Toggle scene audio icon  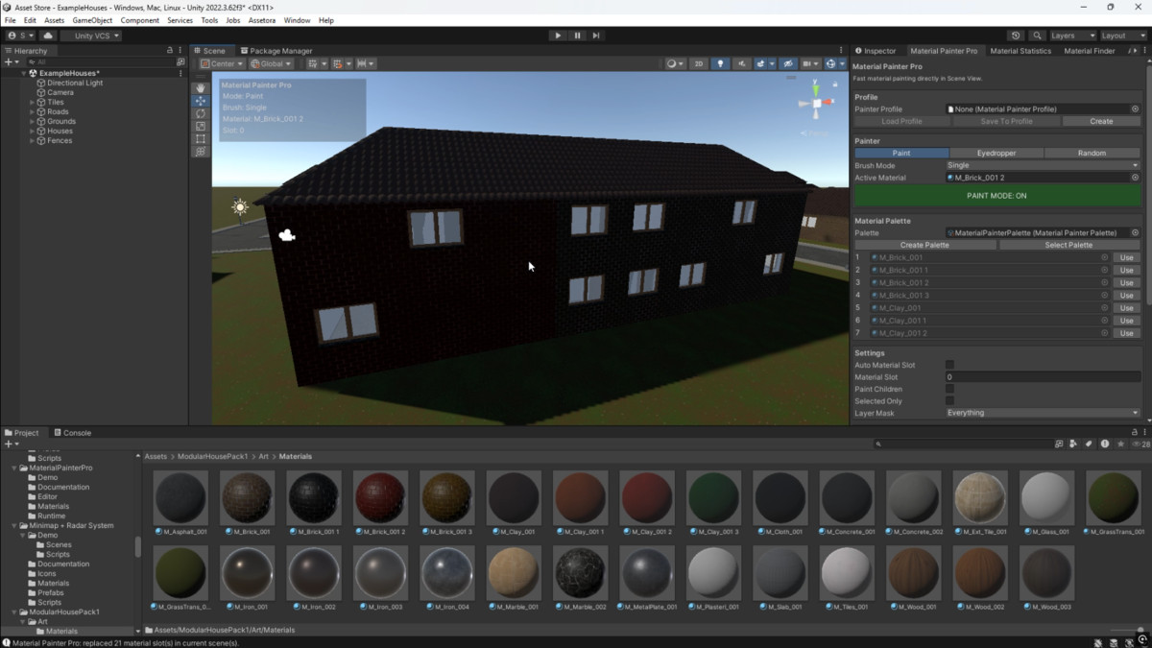point(742,64)
